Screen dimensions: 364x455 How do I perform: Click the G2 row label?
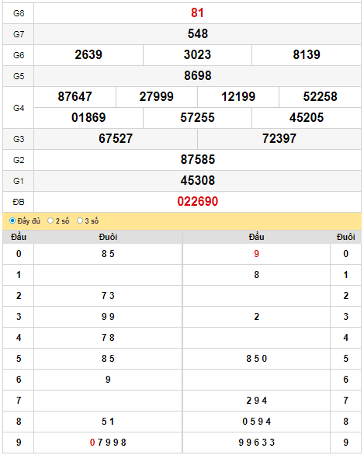(19, 160)
